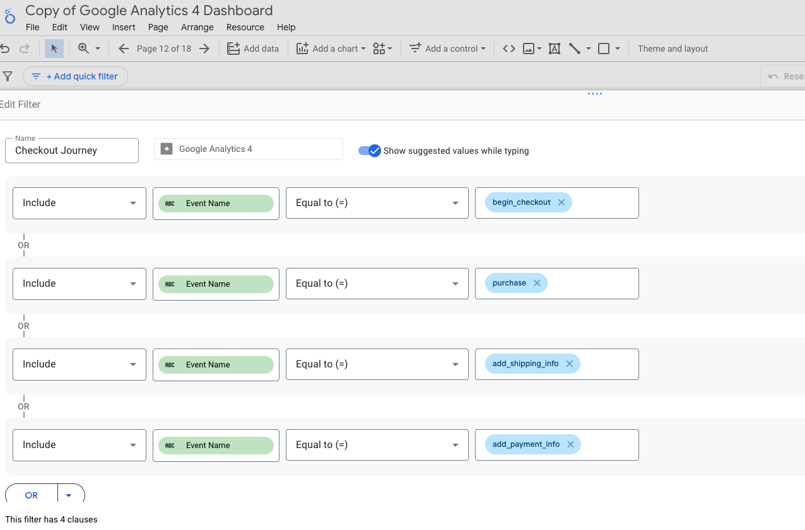Screen dimensions: 805x530
Task: Click the URL embed code icon
Action: 508,49
